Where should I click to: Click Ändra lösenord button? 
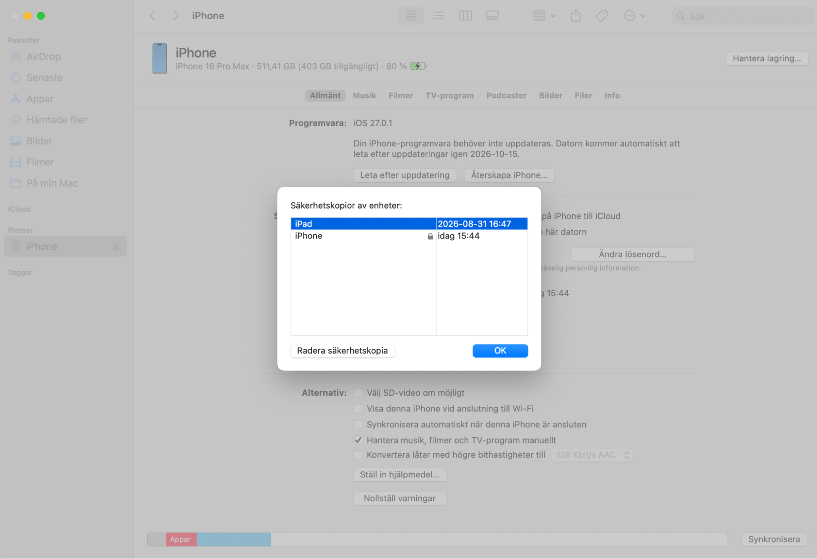point(632,254)
